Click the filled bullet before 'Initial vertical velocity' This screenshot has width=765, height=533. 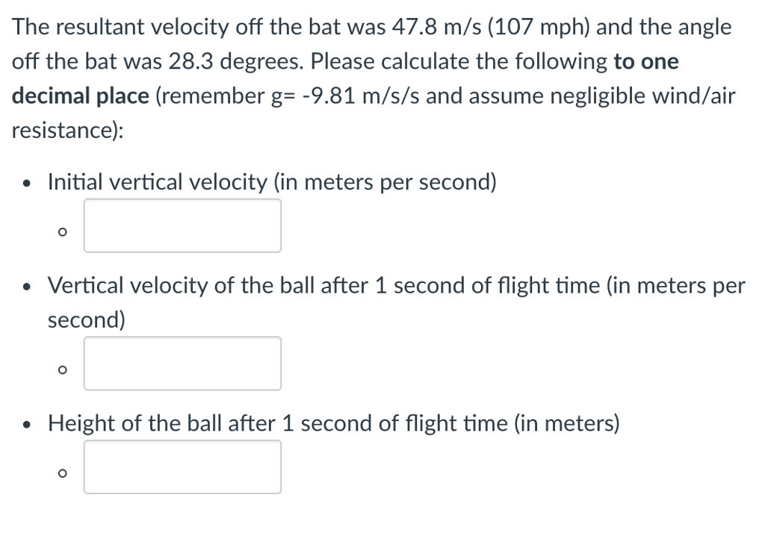click(x=28, y=184)
